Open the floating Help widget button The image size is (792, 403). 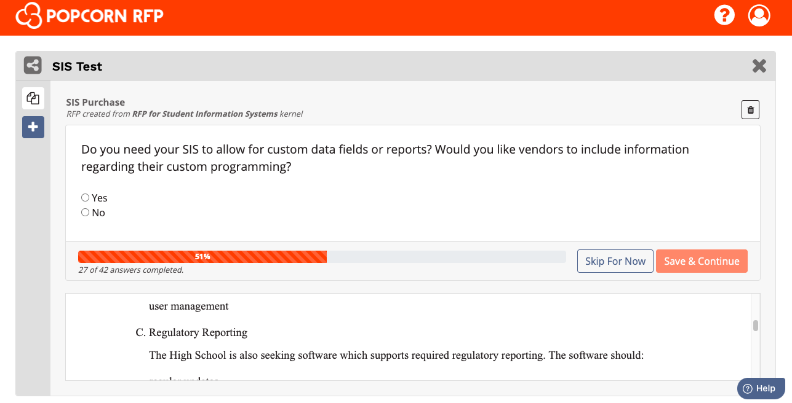click(x=760, y=388)
